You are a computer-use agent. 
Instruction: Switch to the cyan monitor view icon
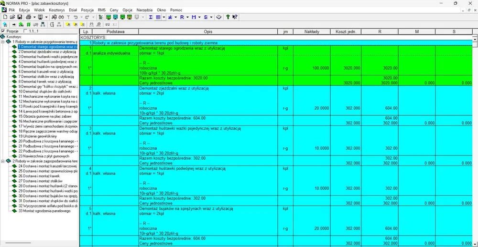click(115, 17)
